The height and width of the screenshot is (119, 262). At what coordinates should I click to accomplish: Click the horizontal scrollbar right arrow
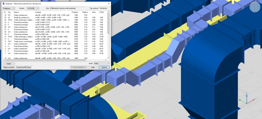(106, 60)
